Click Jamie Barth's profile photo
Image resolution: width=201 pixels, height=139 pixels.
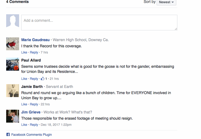pyautogui.click(x=13, y=91)
